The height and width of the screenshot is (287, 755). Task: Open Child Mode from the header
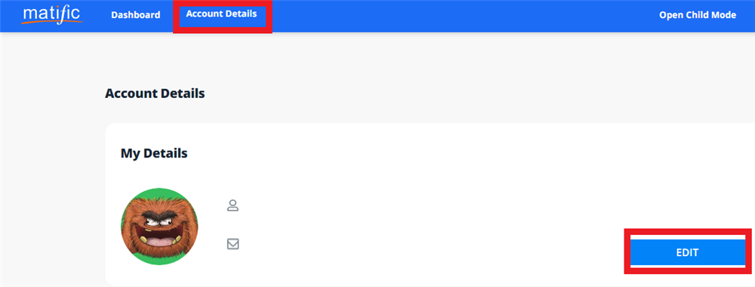tap(697, 15)
